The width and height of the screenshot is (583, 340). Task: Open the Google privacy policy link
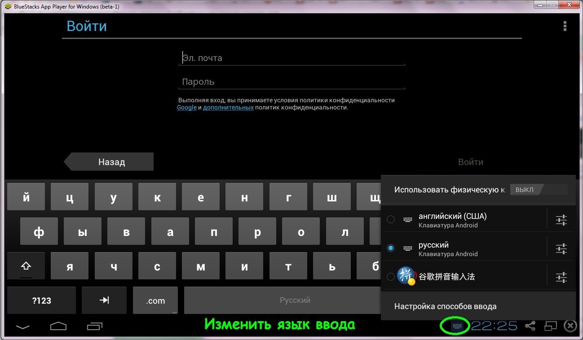(x=187, y=108)
